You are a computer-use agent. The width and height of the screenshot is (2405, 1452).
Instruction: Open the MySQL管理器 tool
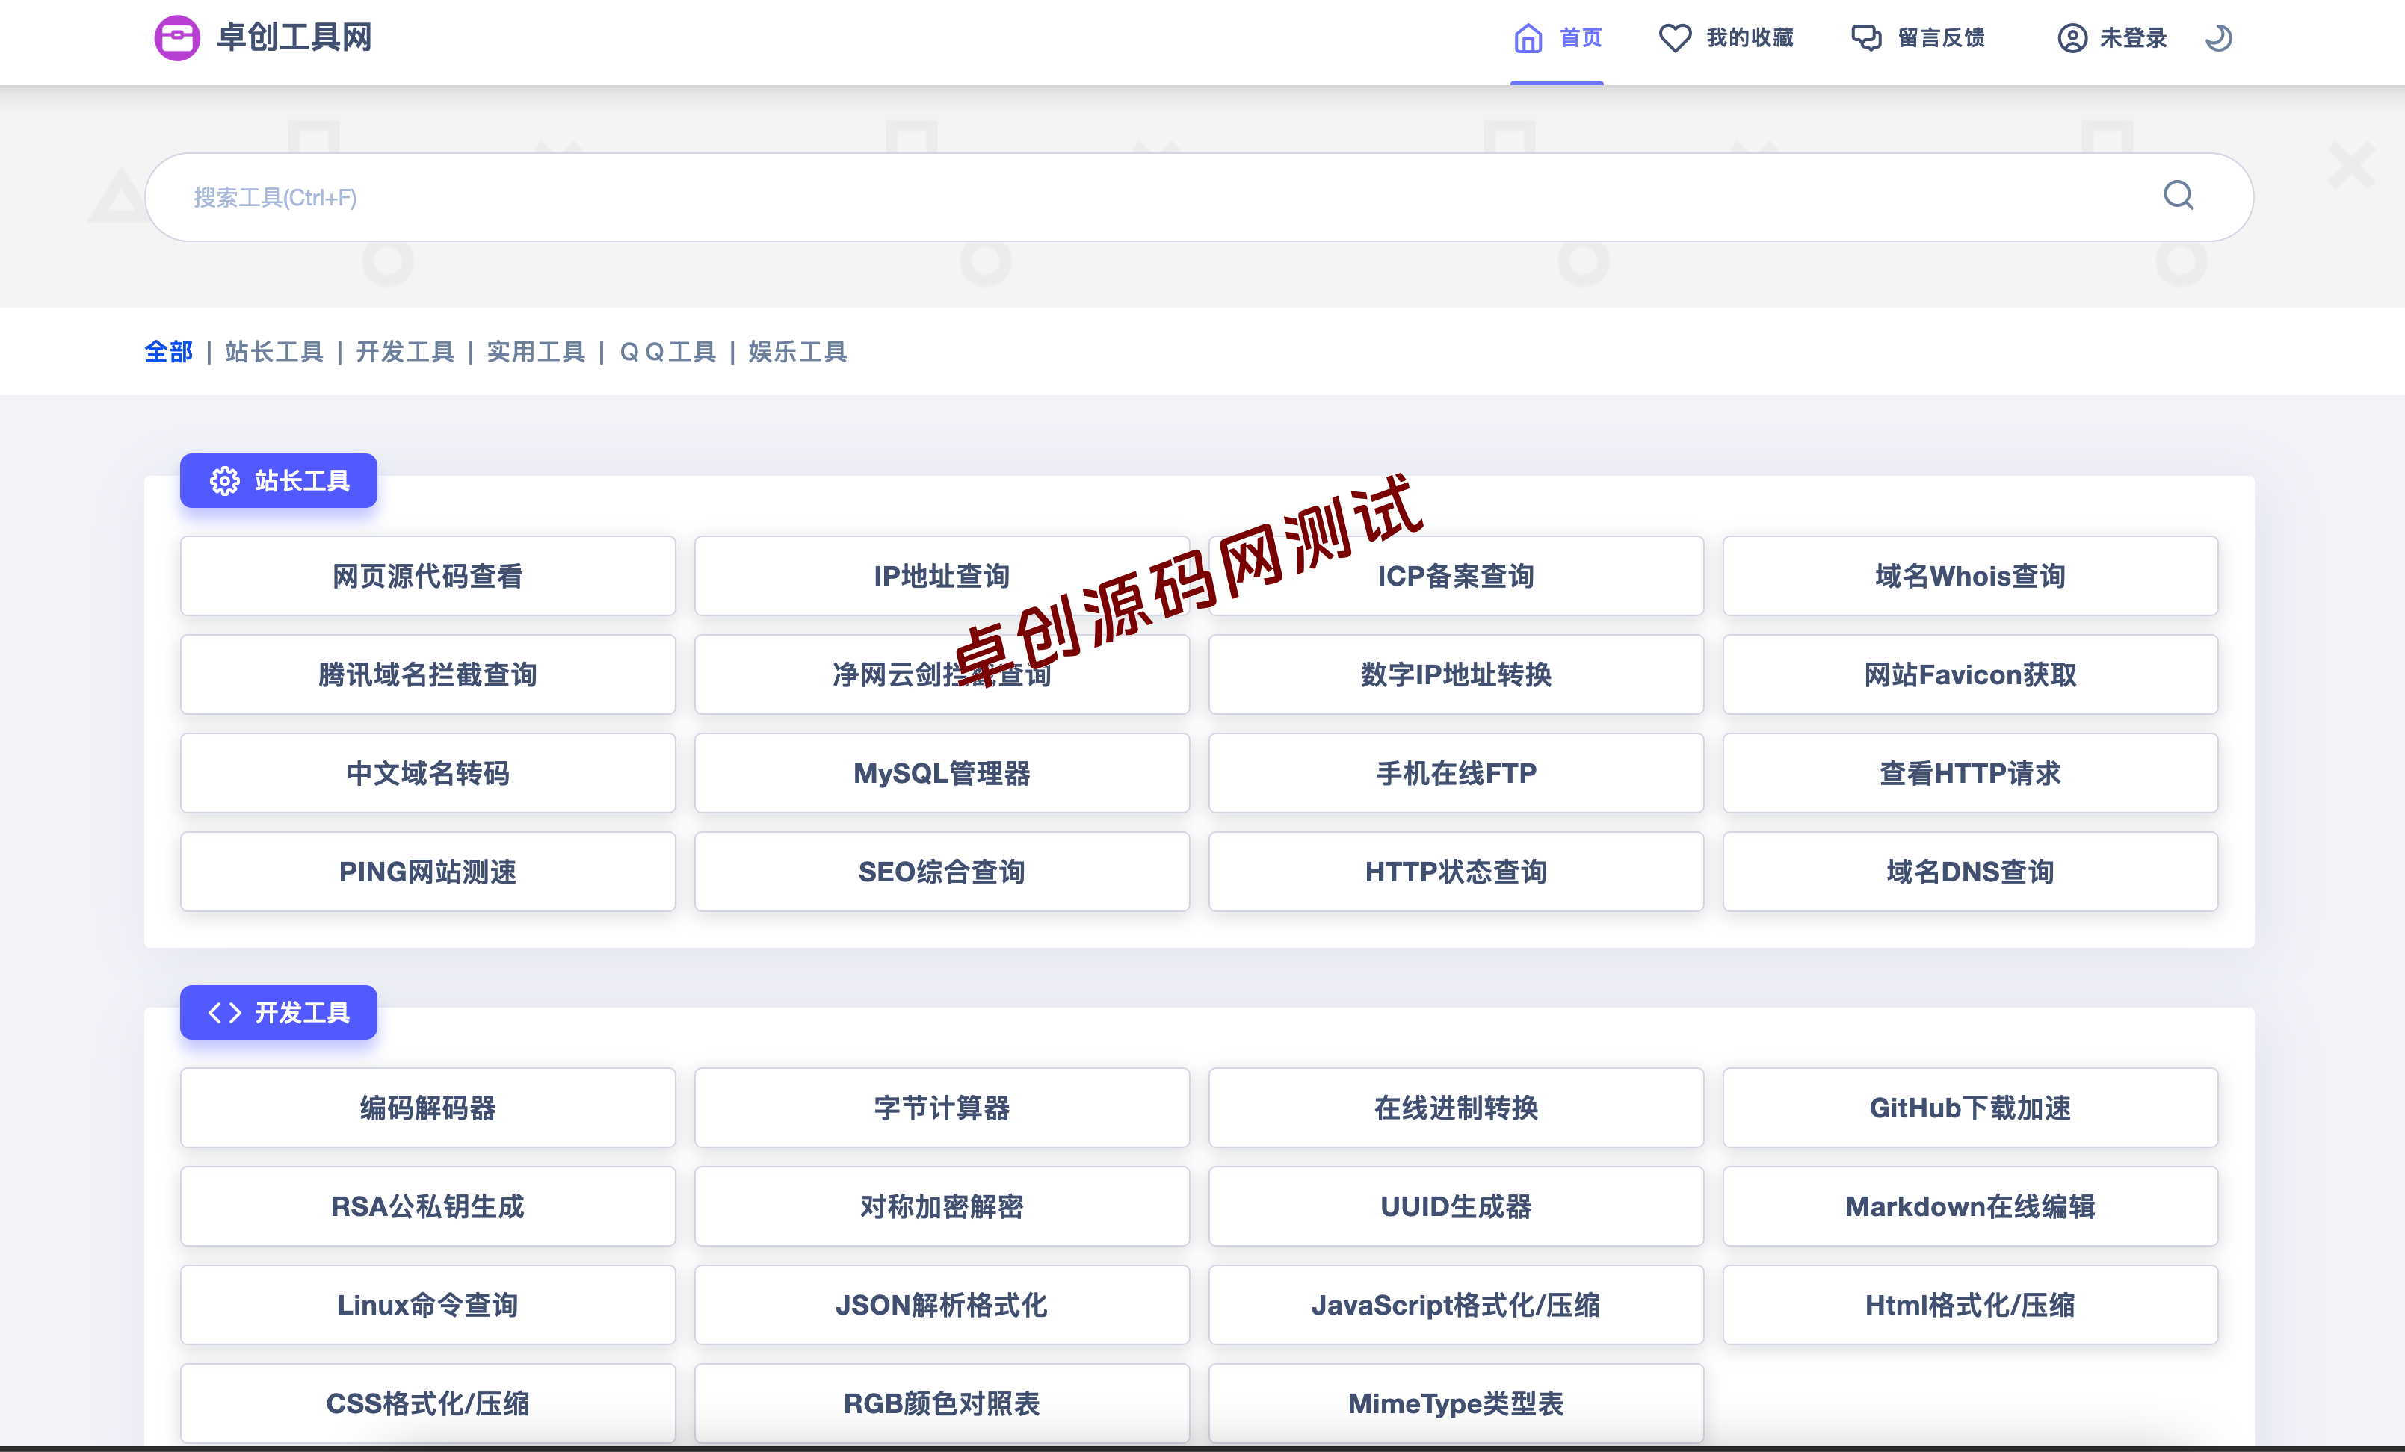pos(942,772)
